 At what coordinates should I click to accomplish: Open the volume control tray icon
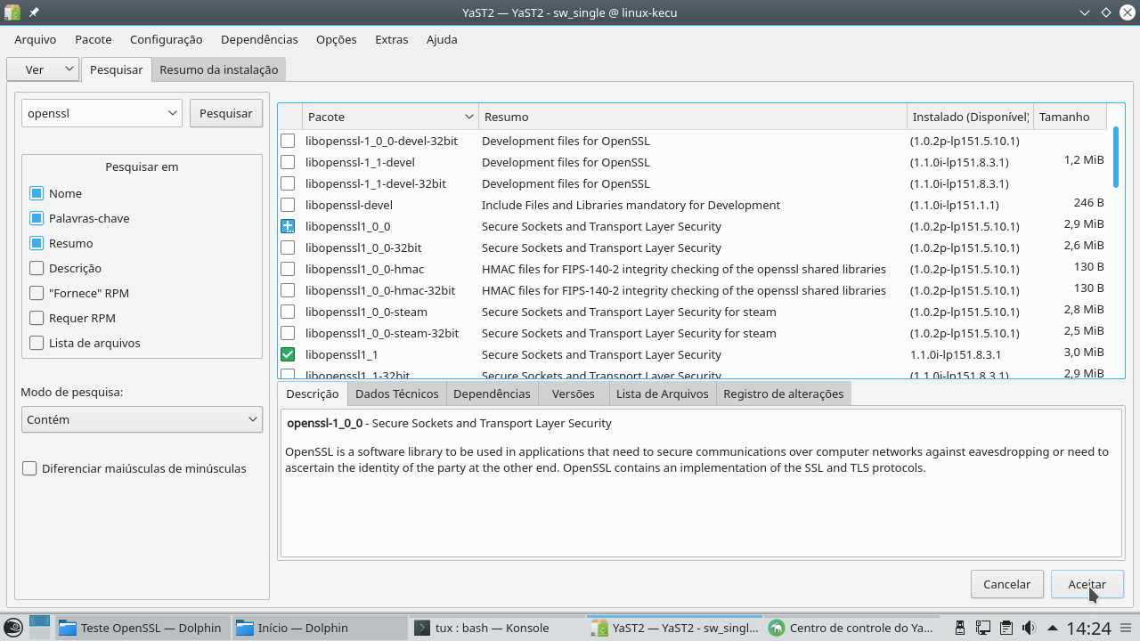tap(1029, 628)
